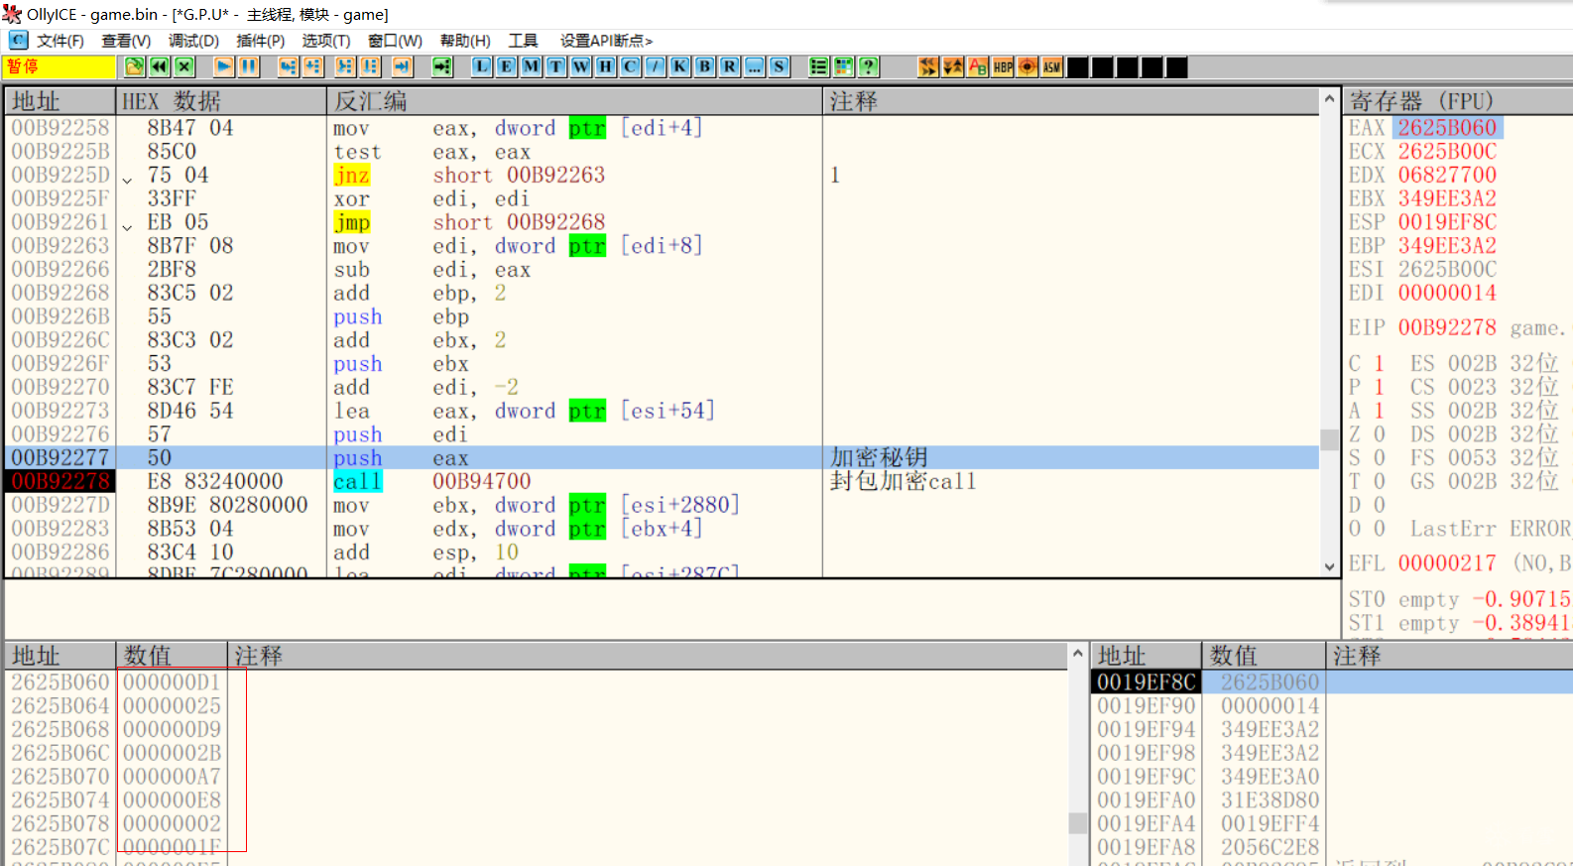
Task: Click the 地址 header in disassembly pane
Action: click(x=60, y=101)
